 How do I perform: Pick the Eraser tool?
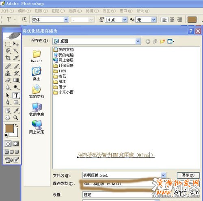point(8,80)
